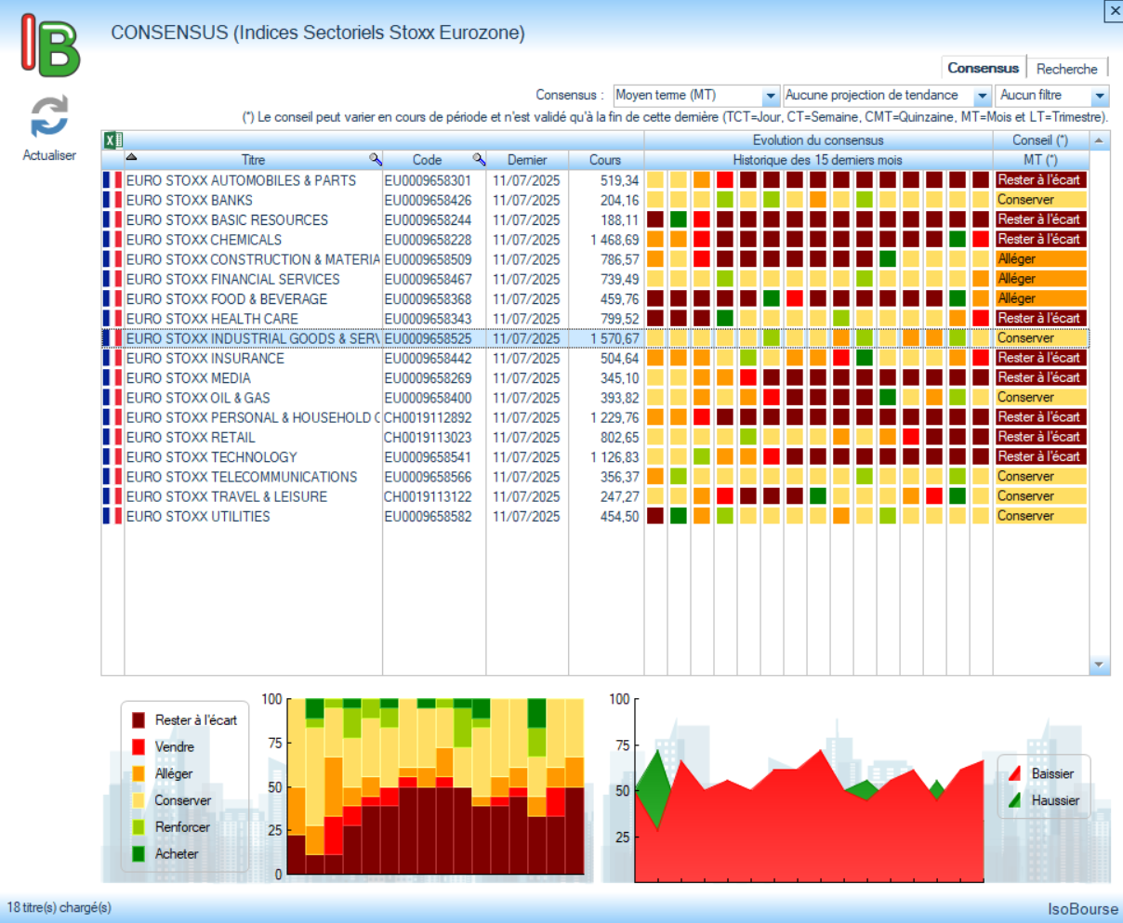Click code EU0009658509

tap(428, 259)
